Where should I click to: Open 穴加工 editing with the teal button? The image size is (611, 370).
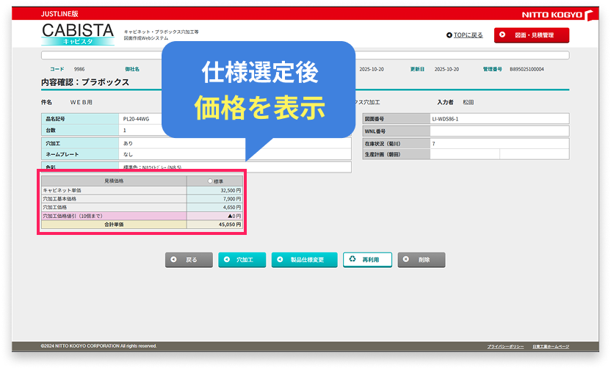click(x=242, y=260)
